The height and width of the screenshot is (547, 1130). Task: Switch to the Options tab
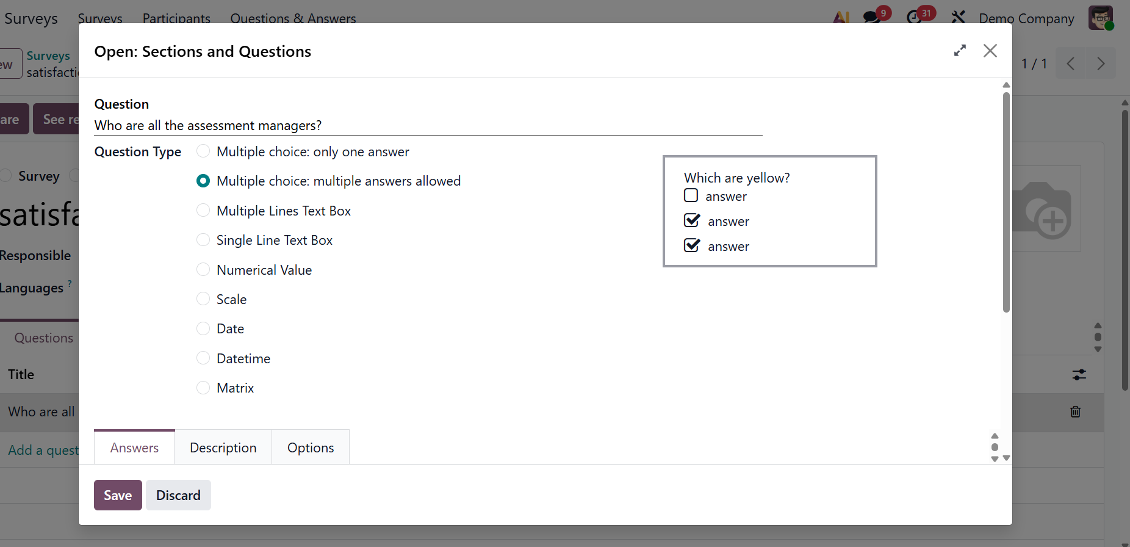coord(311,447)
